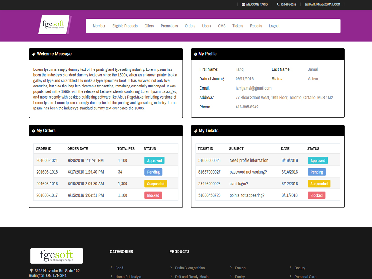This screenshot has width=372, height=279.
Task: Go to the Reports menu item
Action: click(256, 26)
